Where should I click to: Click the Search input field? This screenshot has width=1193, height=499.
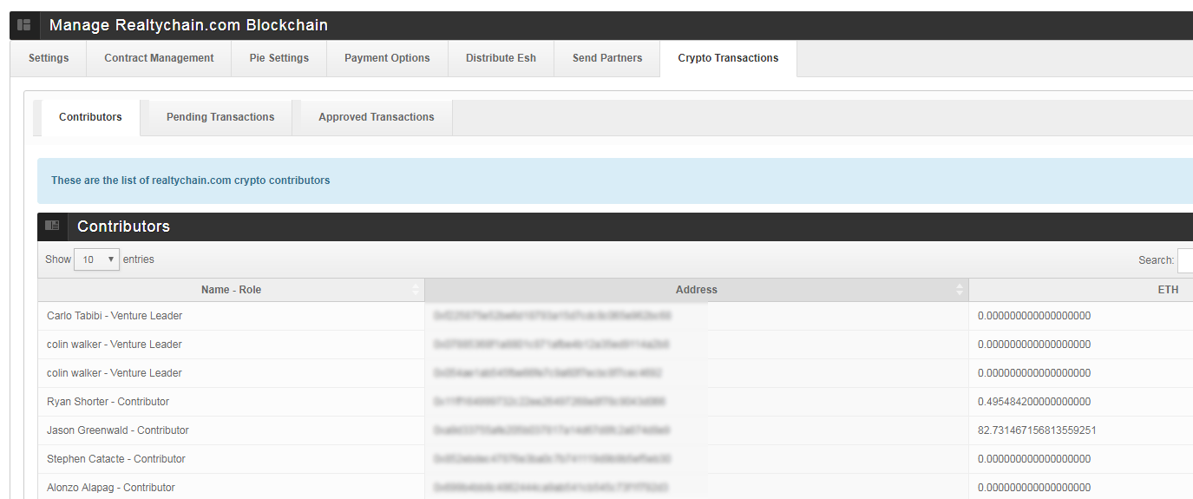click(x=1185, y=260)
